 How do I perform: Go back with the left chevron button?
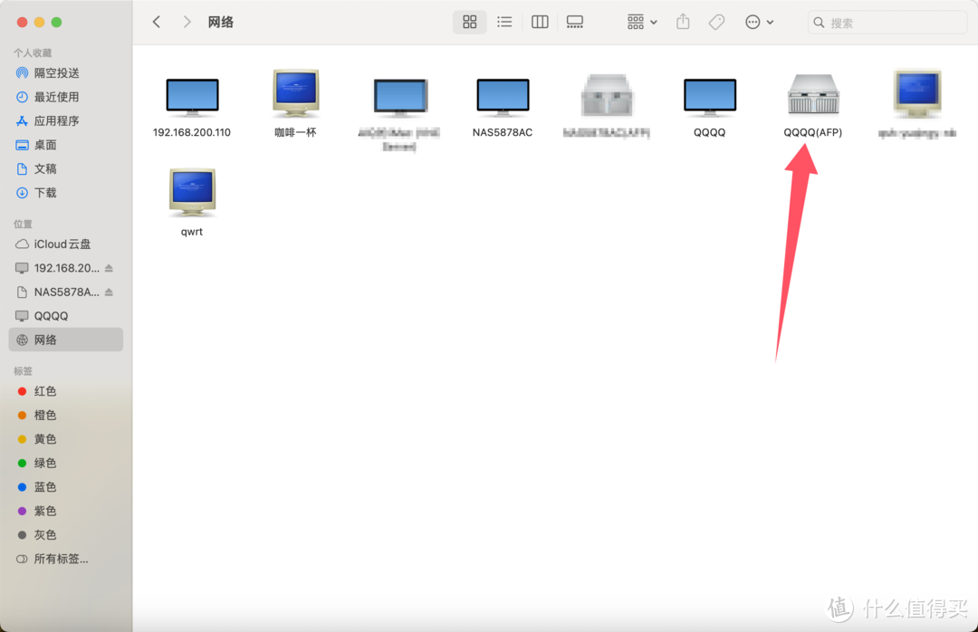pyautogui.click(x=157, y=23)
